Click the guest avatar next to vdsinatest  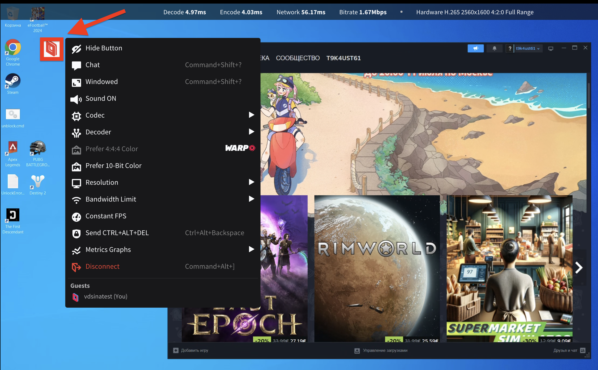(75, 297)
